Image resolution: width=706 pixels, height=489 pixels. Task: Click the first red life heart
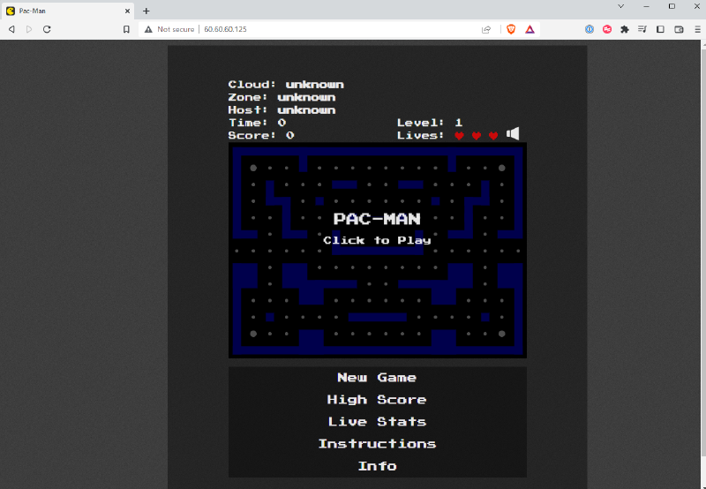pyautogui.click(x=459, y=136)
